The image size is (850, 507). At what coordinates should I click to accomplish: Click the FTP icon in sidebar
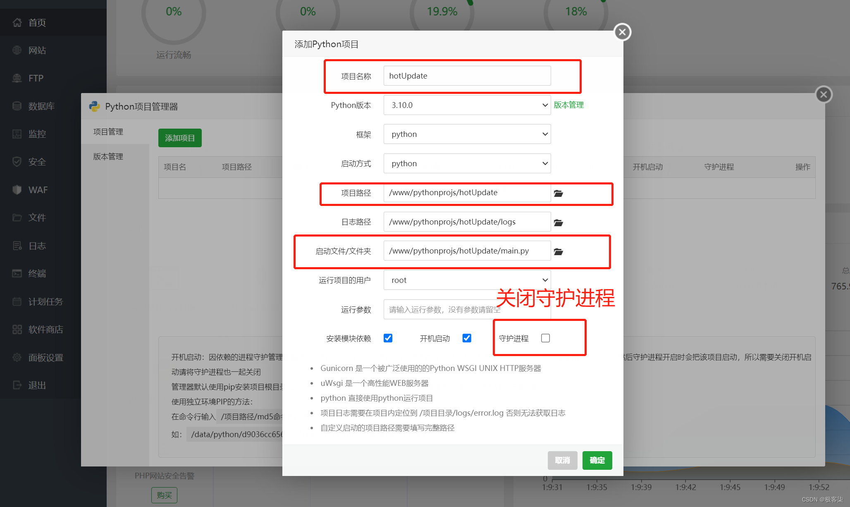pos(17,78)
